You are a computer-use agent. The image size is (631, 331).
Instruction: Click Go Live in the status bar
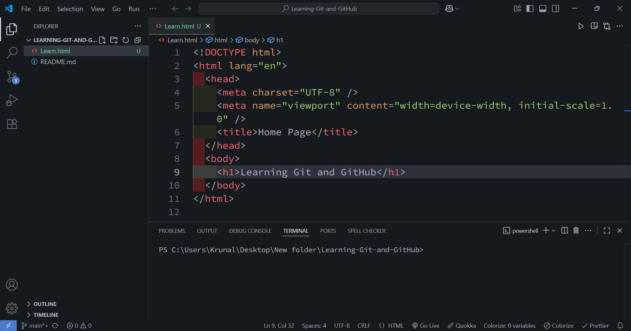426,326
